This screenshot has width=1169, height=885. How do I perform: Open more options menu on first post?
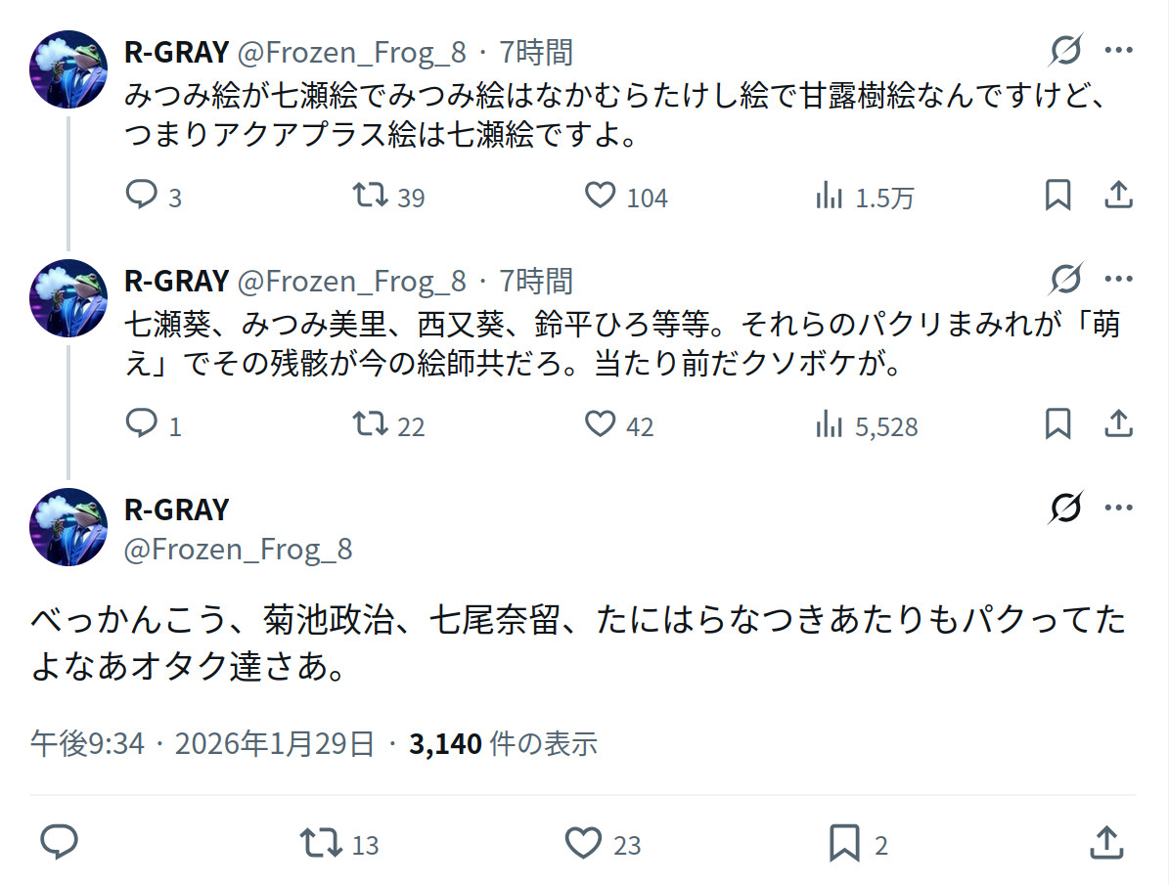[1118, 50]
